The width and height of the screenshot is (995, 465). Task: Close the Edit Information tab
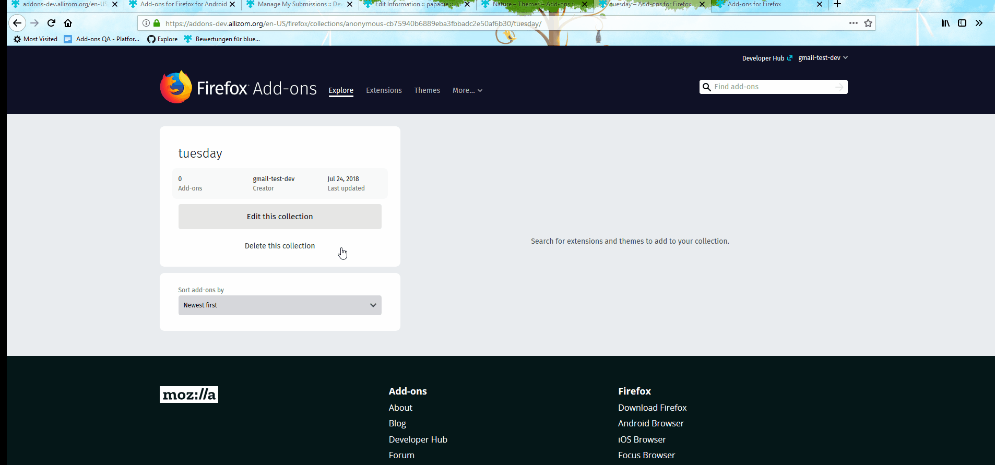click(467, 4)
